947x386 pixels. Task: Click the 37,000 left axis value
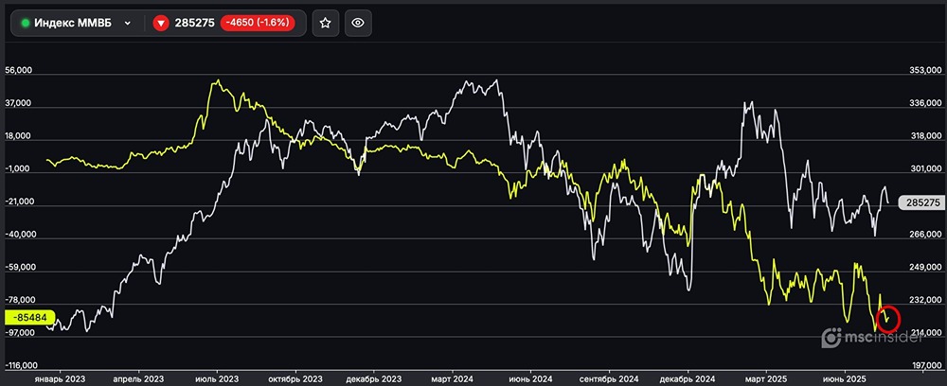[x=19, y=103]
